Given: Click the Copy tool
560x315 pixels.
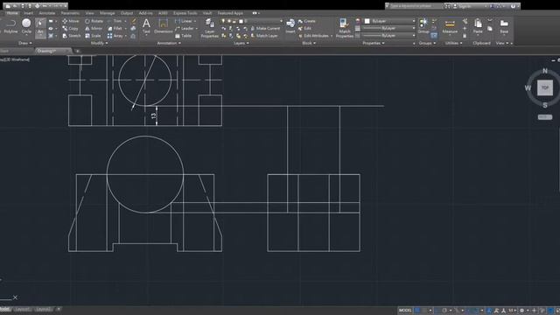Looking at the screenshot, I should pos(70,29).
